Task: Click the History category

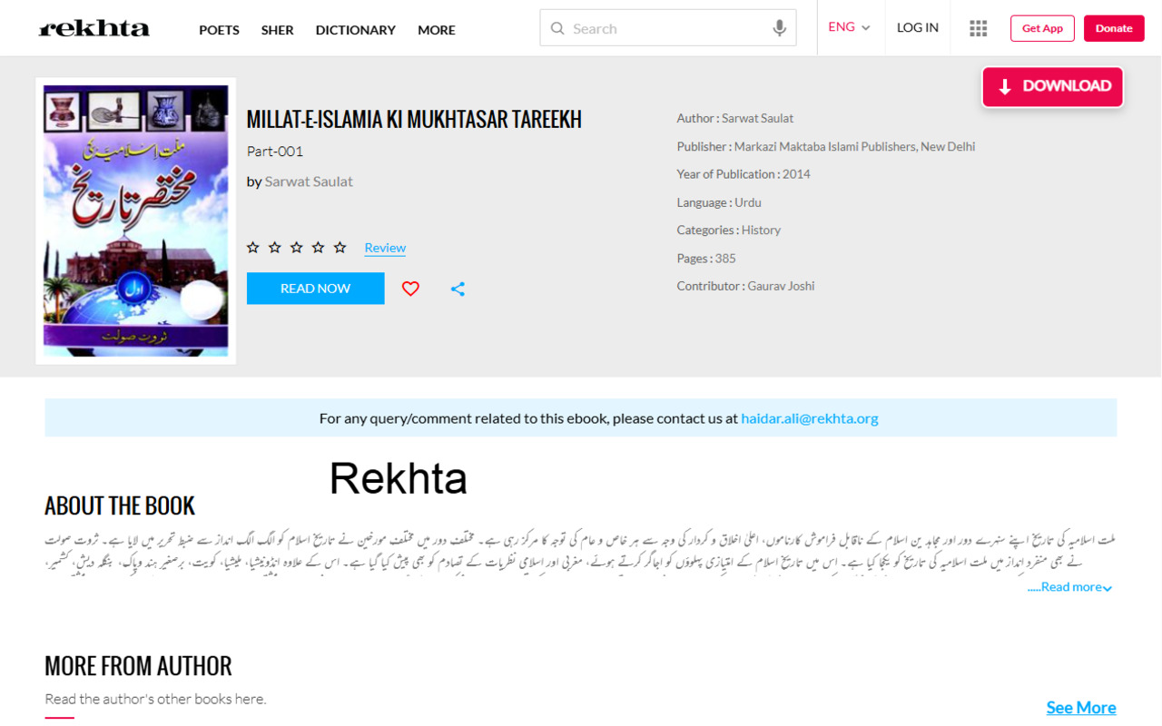Action: point(761,231)
